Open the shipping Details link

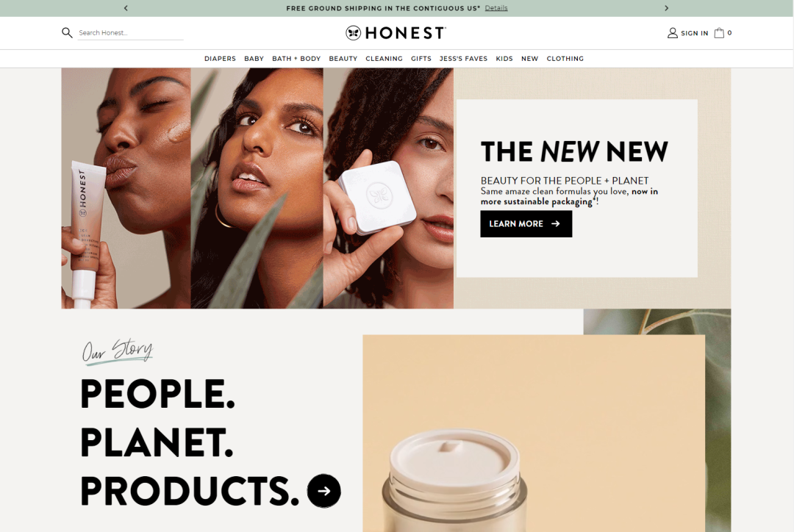496,8
